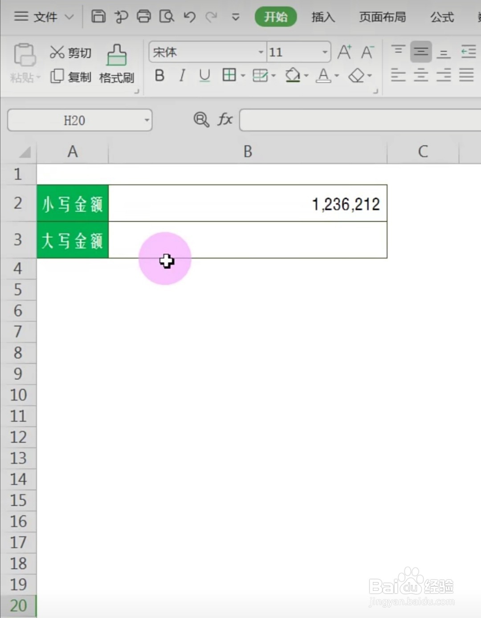Viewport: 481px width, 618px height.
Task: Toggle Bold formatting
Action: point(159,76)
